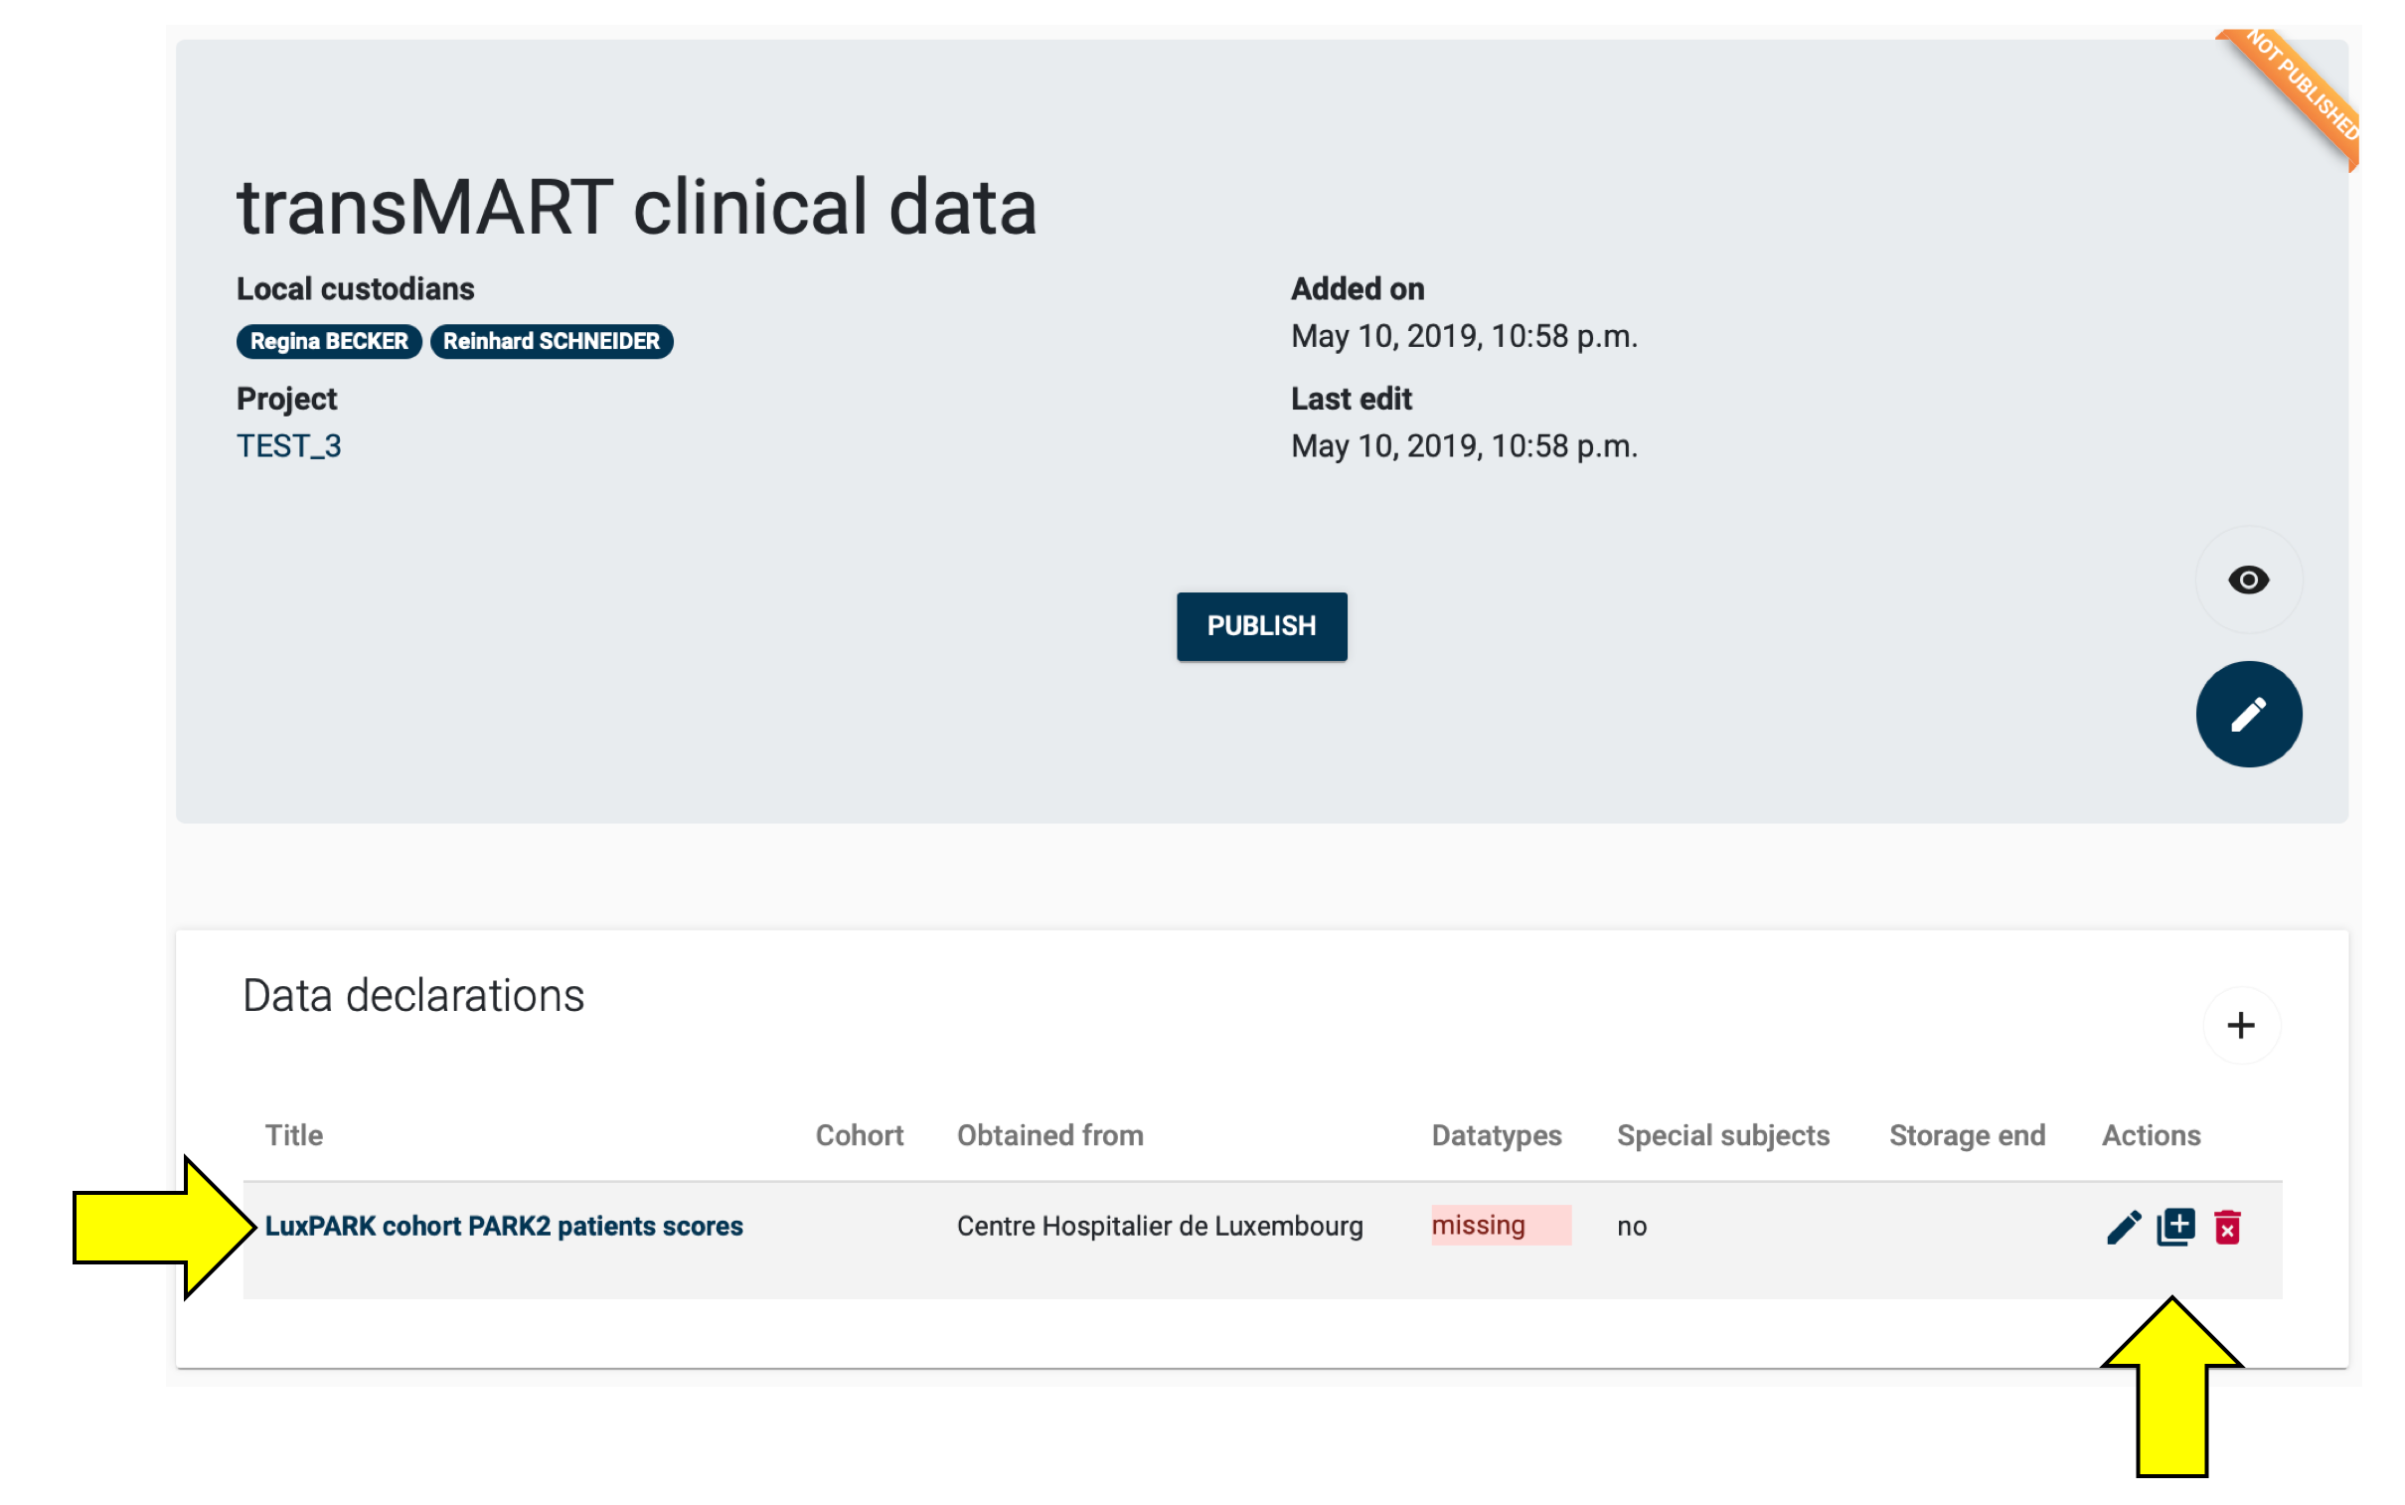
Task: Add a new data declaration with plus
Action: pos(2240,1025)
